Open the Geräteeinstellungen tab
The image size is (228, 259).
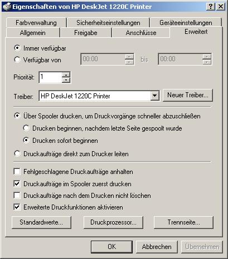(x=186, y=23)
